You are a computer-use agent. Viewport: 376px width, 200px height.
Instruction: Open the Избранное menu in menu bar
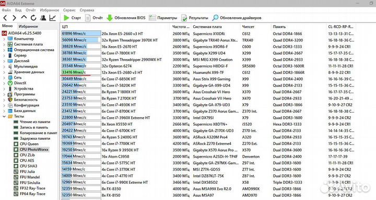50,10
